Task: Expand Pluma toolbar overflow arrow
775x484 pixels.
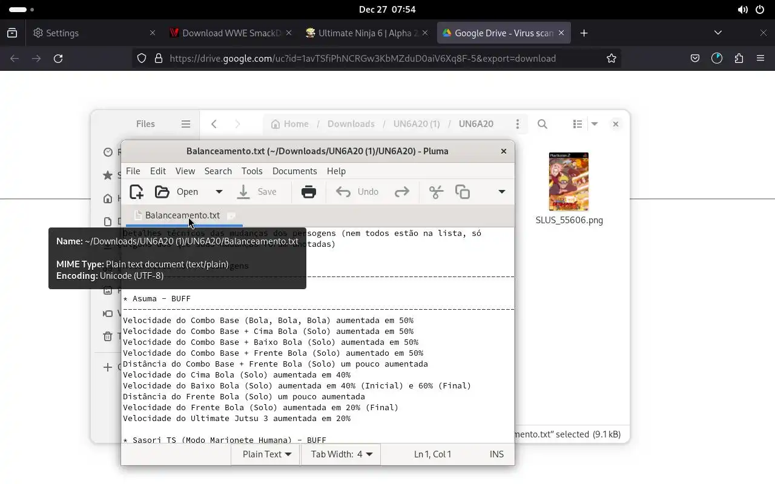Action: pos(501,192)
